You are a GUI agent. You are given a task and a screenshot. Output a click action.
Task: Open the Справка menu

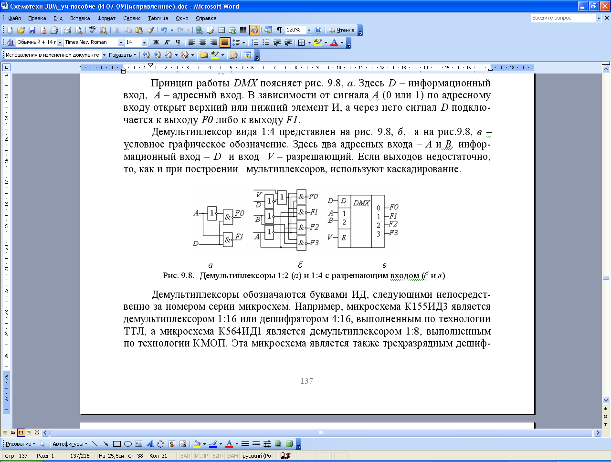(x=206, y=18)
